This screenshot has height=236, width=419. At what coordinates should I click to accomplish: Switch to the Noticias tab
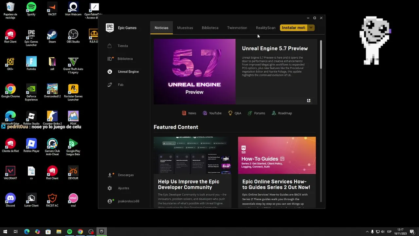(x=161, y=28)
